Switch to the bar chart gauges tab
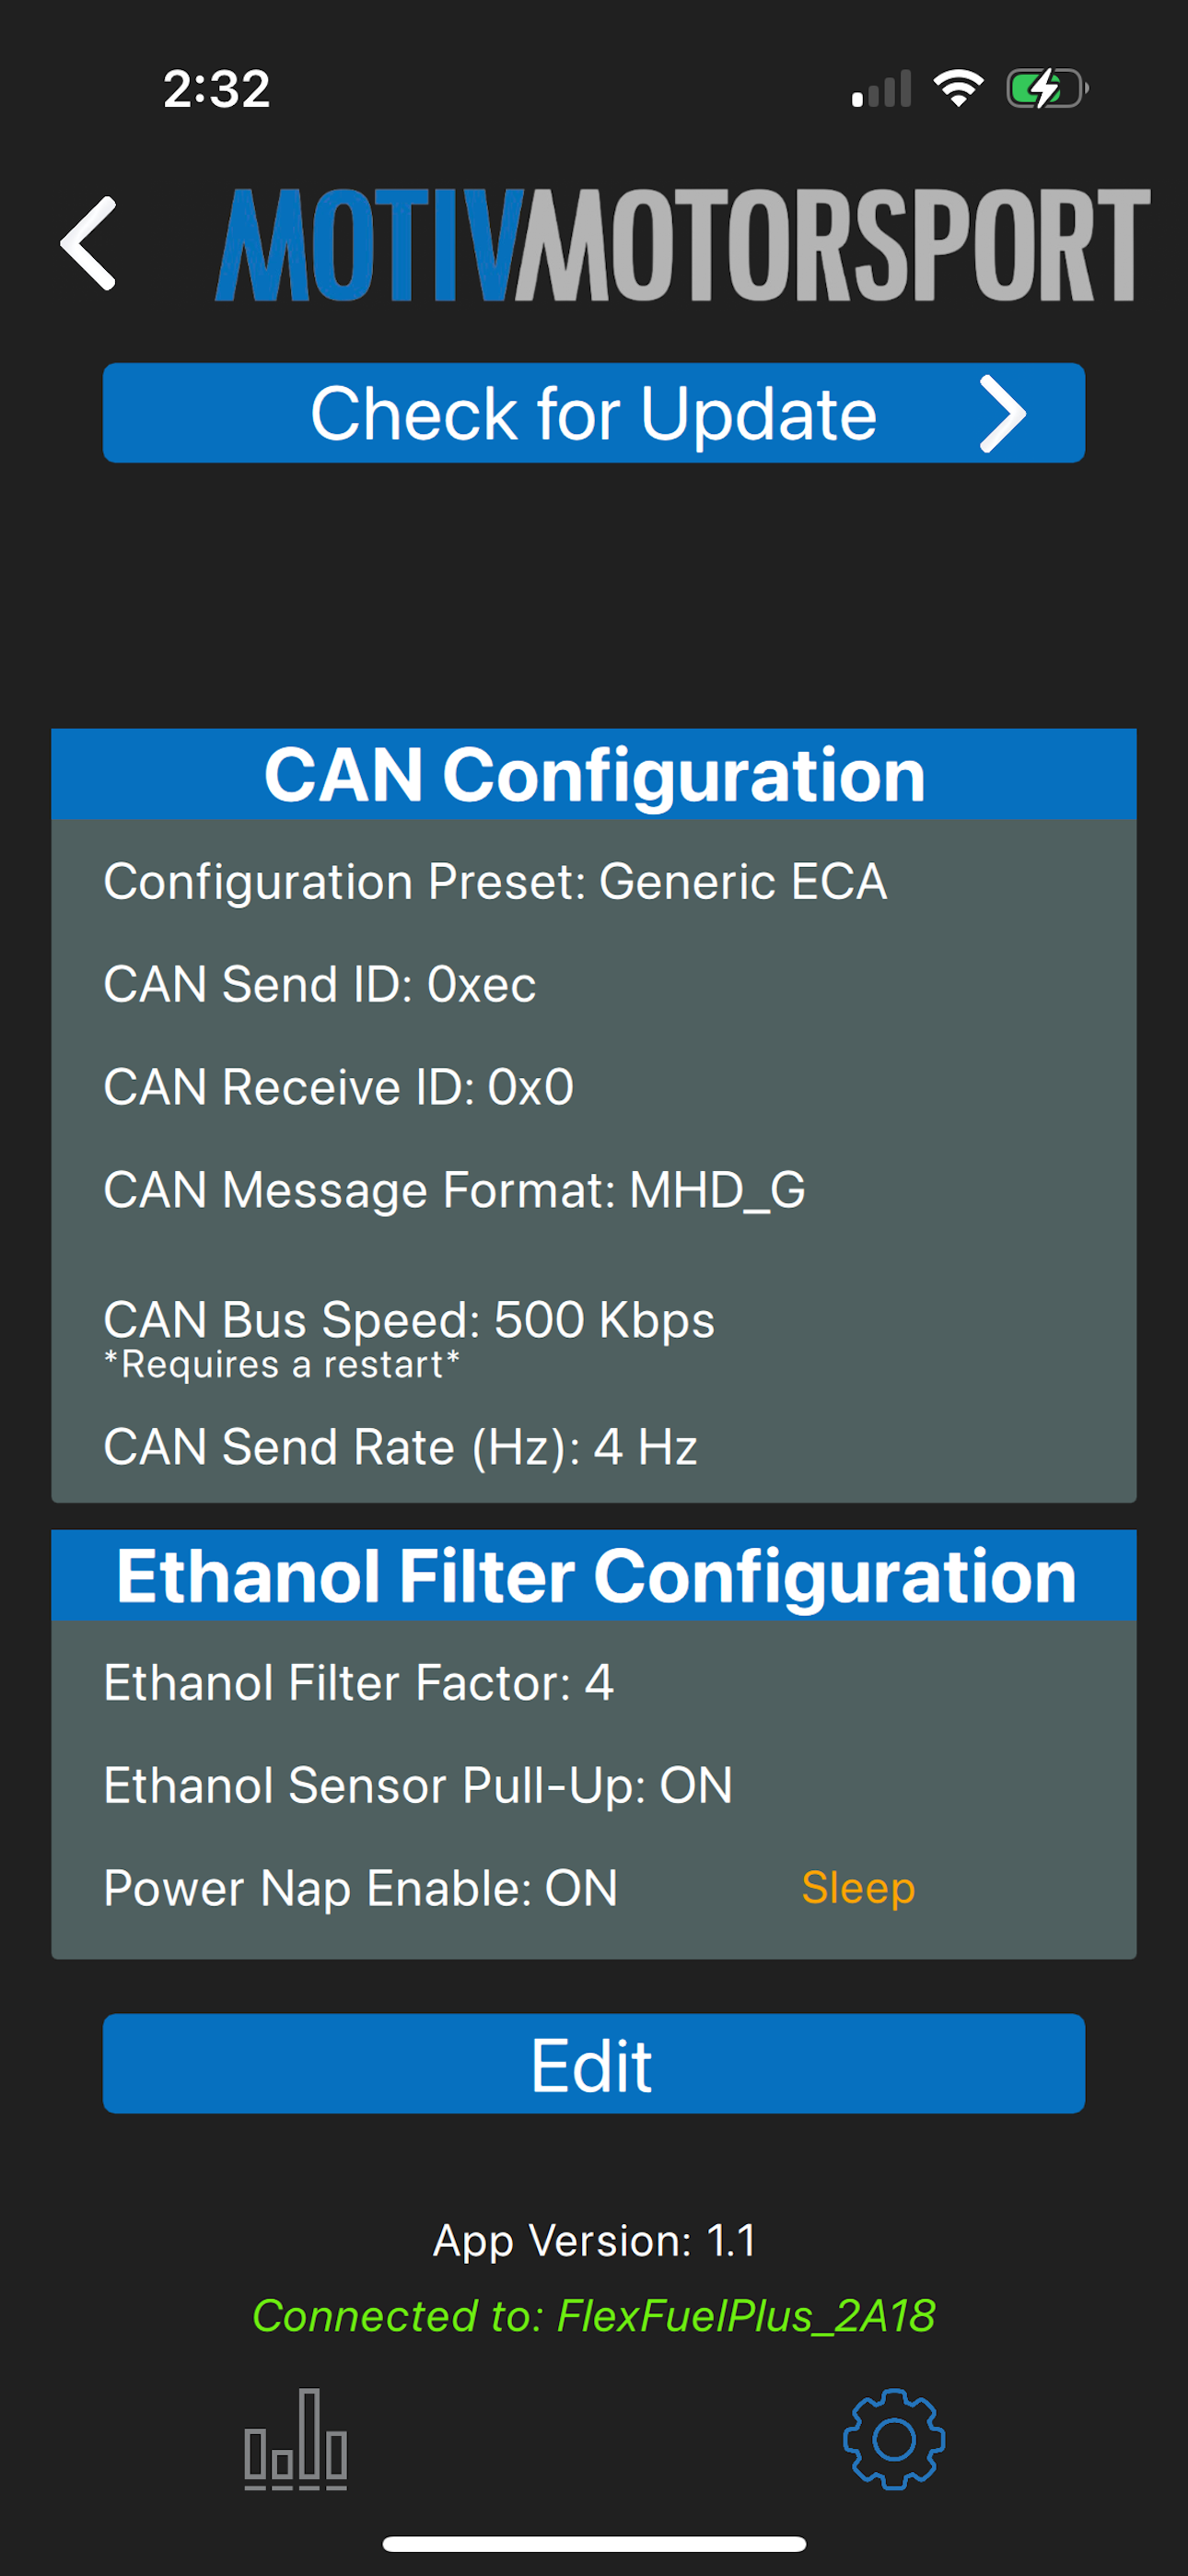Image resolution: width=1188 pixels, height=2576 pixels. point(296,2438)
